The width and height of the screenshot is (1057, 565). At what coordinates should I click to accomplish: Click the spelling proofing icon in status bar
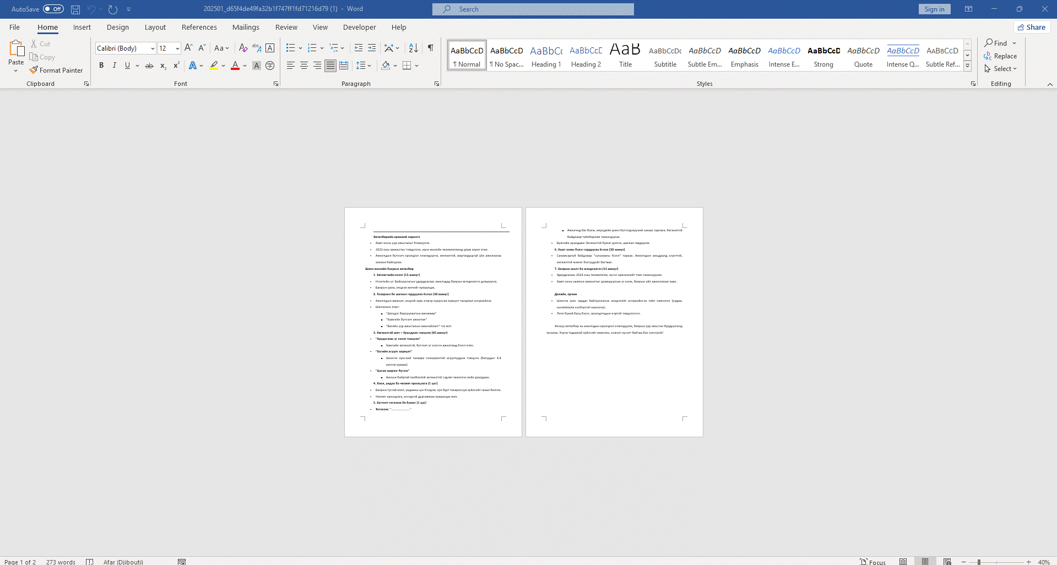[90, 562]
